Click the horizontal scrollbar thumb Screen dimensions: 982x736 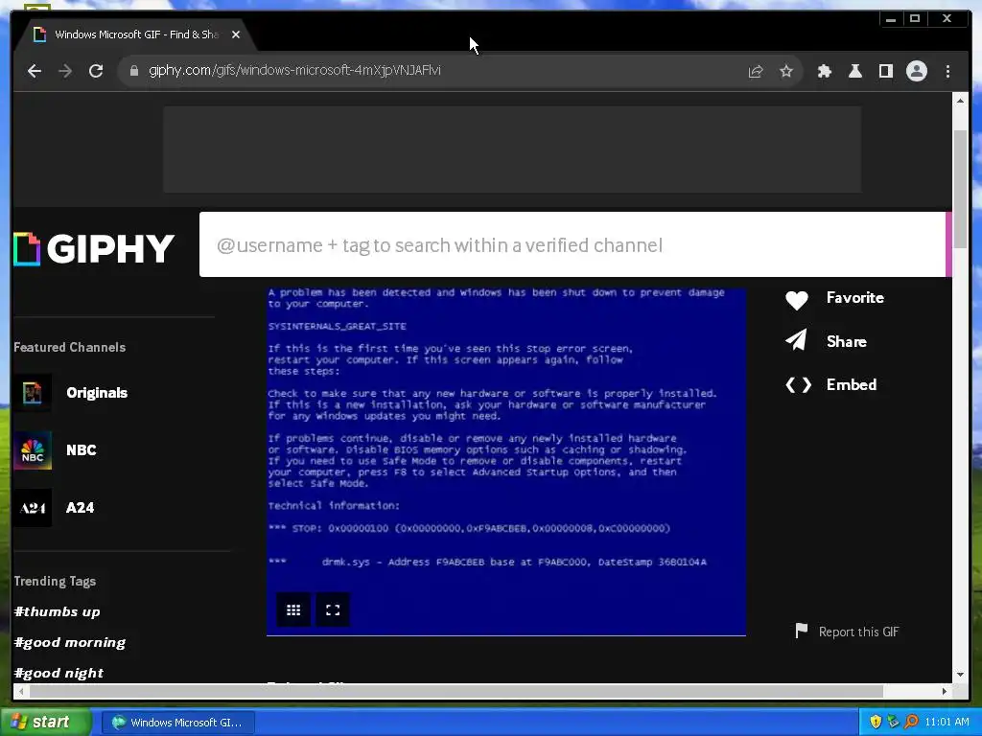click(456, 691)
